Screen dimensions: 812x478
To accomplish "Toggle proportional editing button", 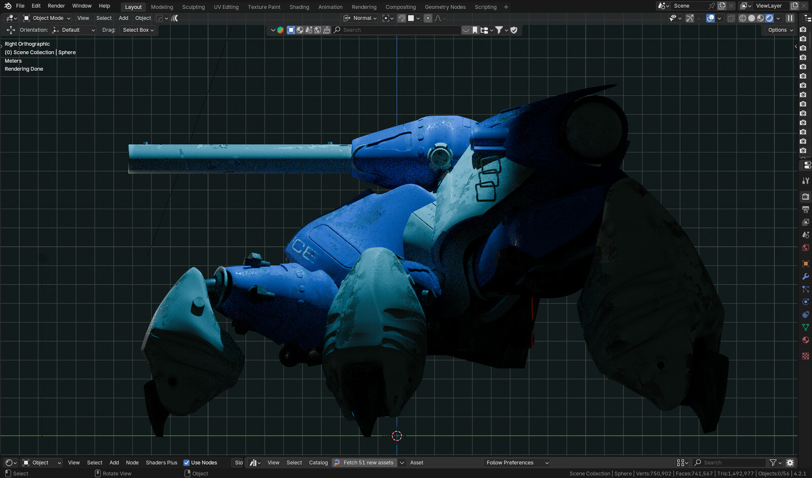I will click(428, 18).
